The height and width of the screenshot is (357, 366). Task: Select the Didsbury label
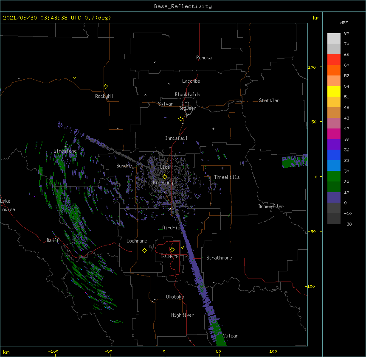point(163,183)
